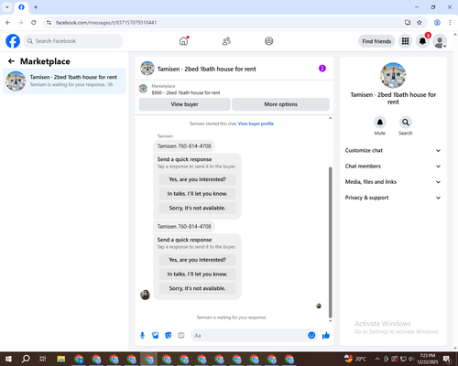
Task: Click the message text box
Action: coord(249,336)
